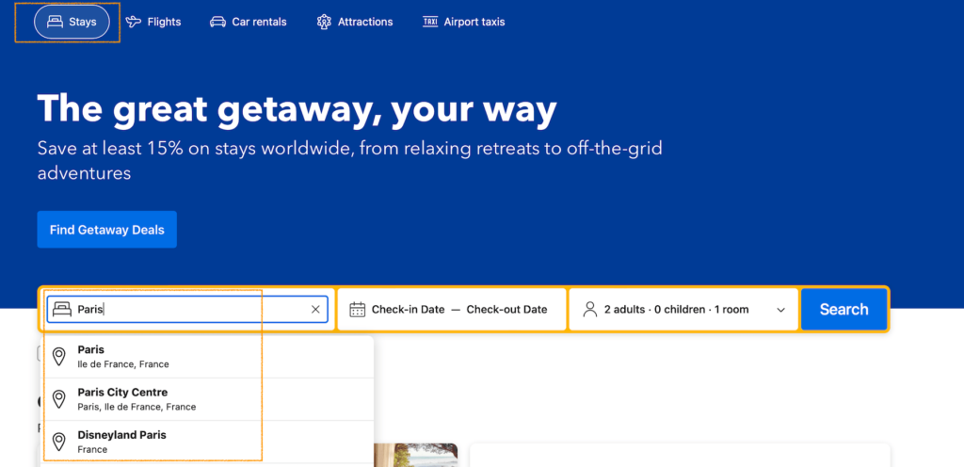
Task: Click Find Getaway Deals button
Action: click(x=107, y=230)
